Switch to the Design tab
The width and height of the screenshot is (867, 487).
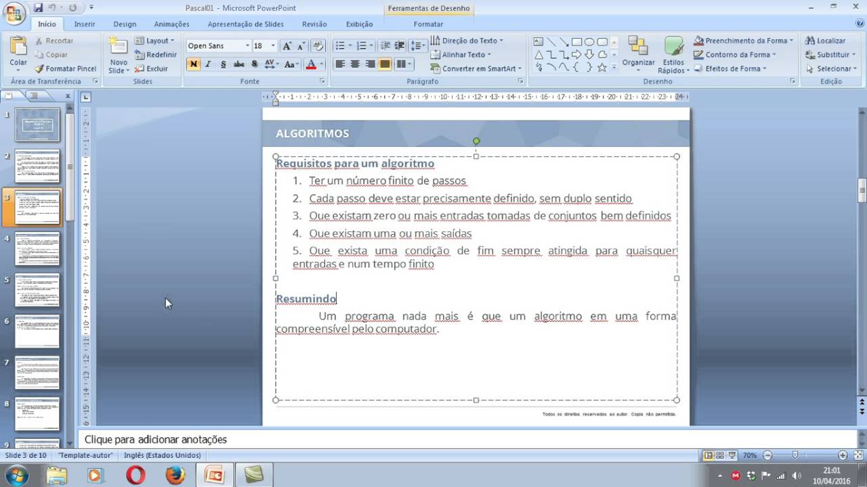(125, 24)
